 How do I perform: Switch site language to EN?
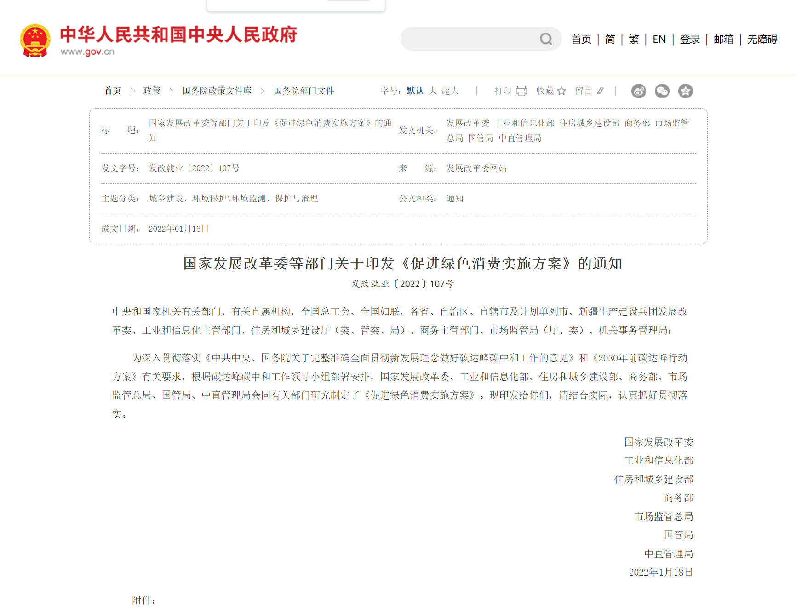pos(659,40)
